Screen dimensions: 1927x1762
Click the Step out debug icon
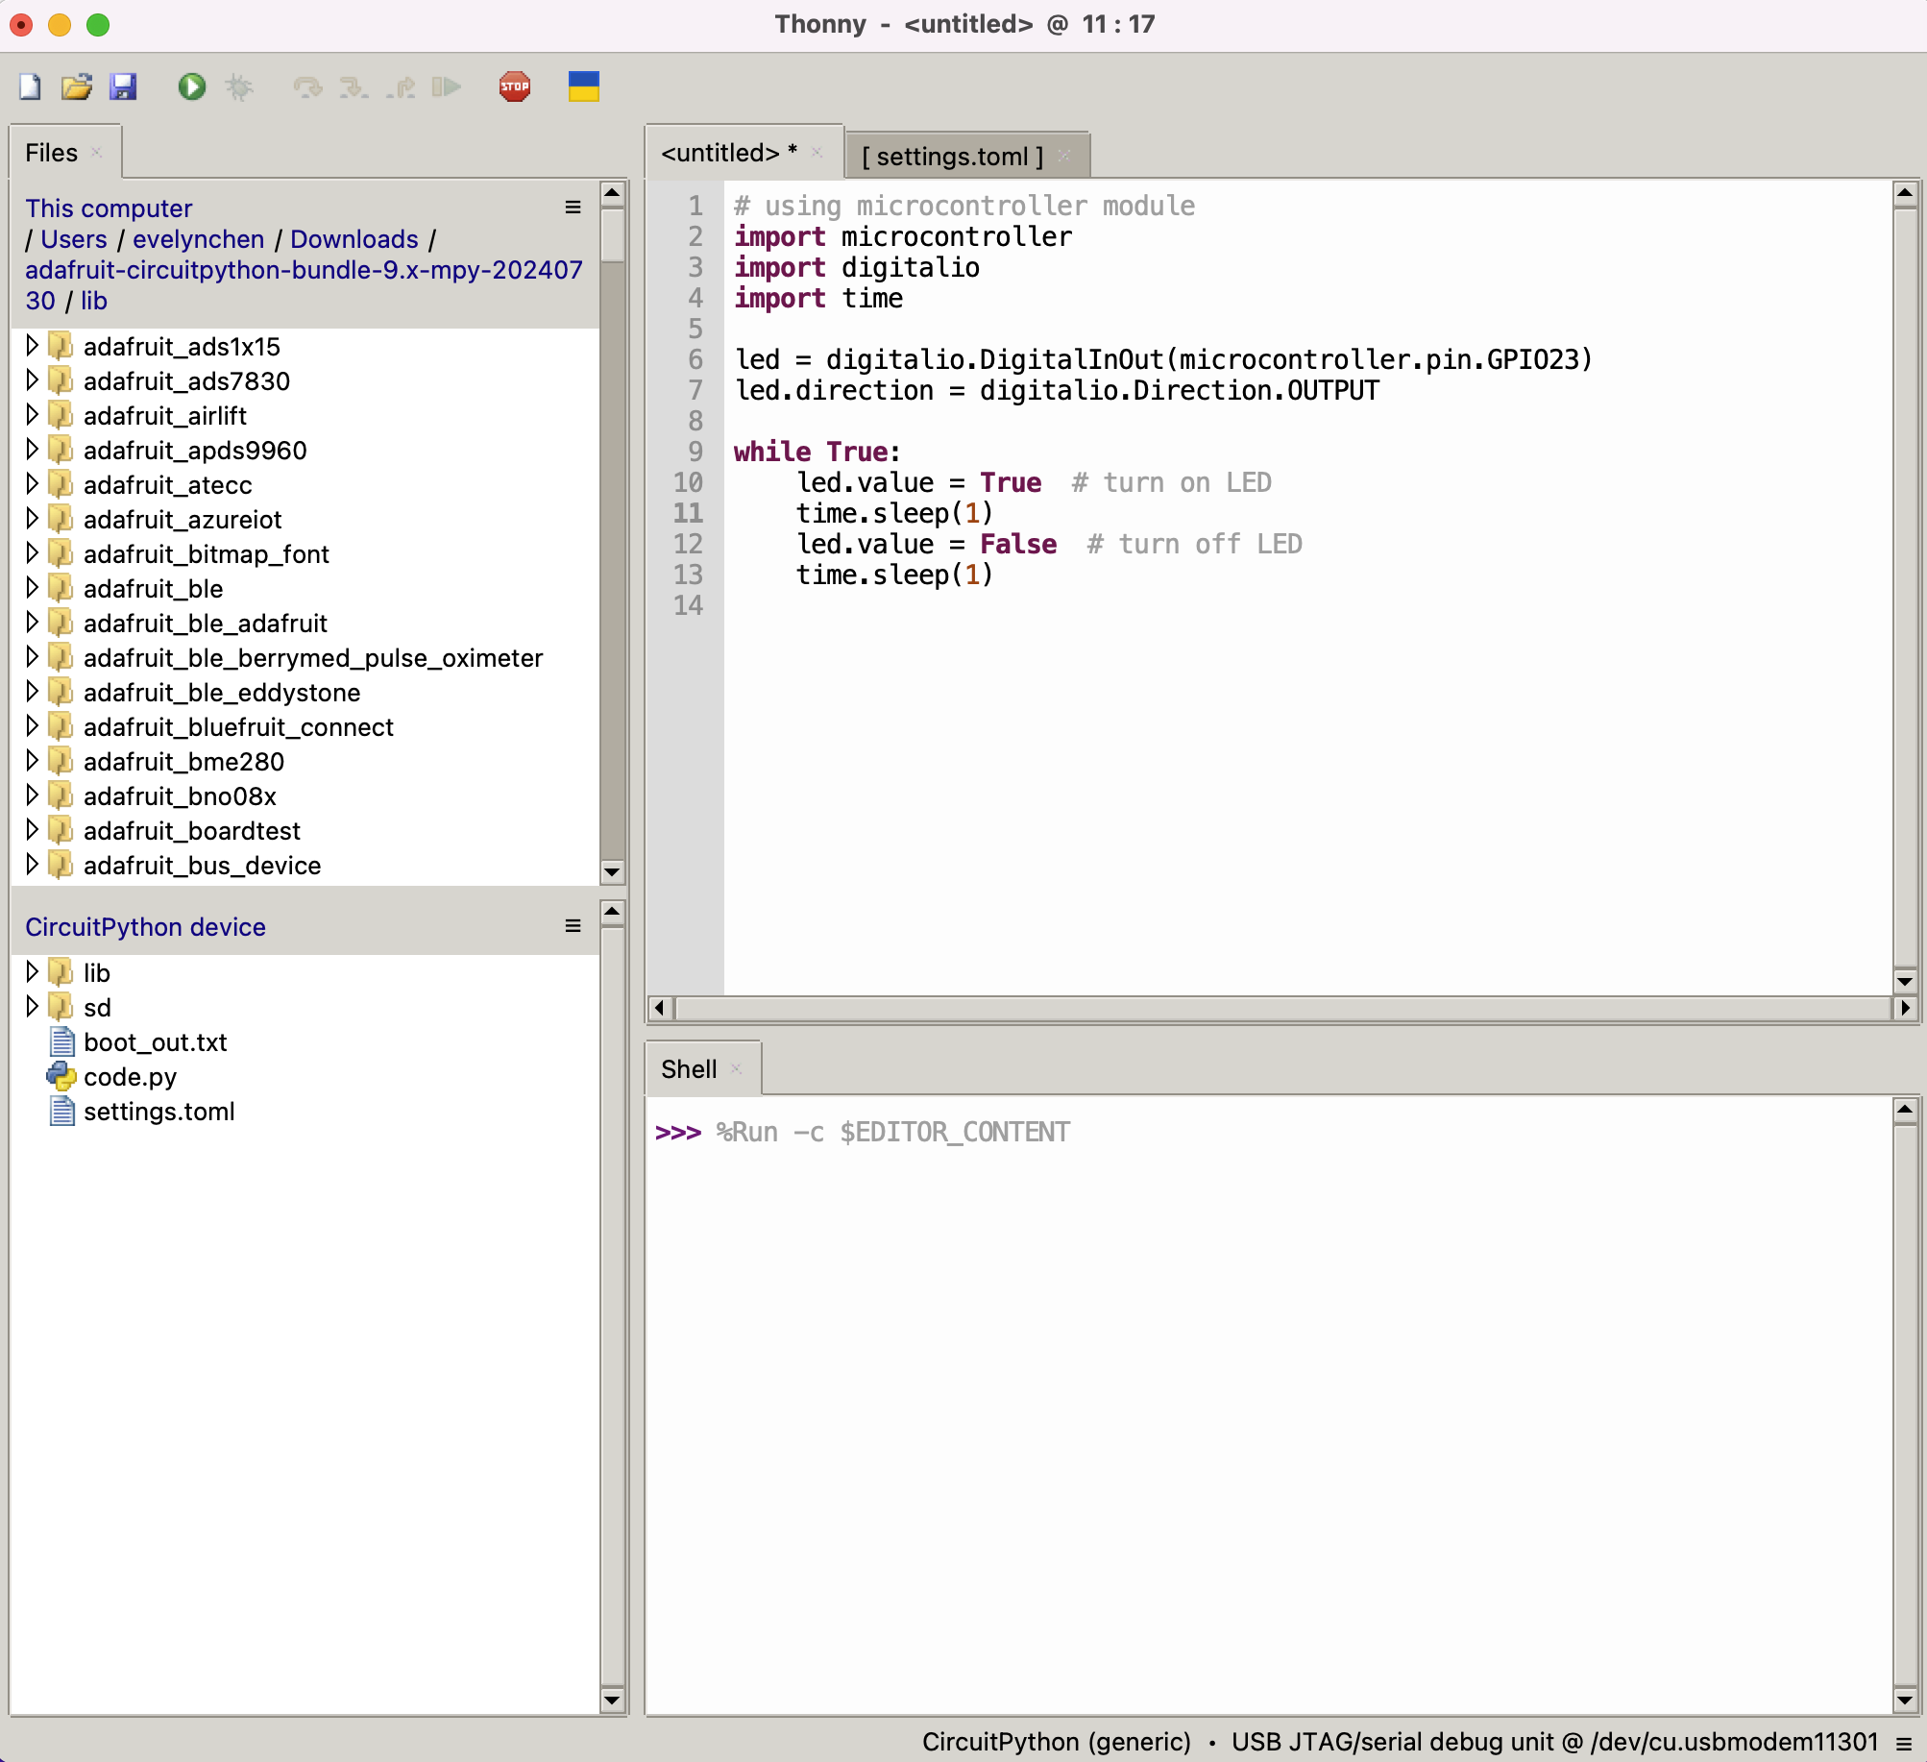(x=401, y=87)
